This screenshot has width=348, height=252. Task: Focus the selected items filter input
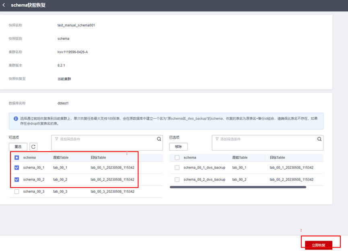(268, 143)
